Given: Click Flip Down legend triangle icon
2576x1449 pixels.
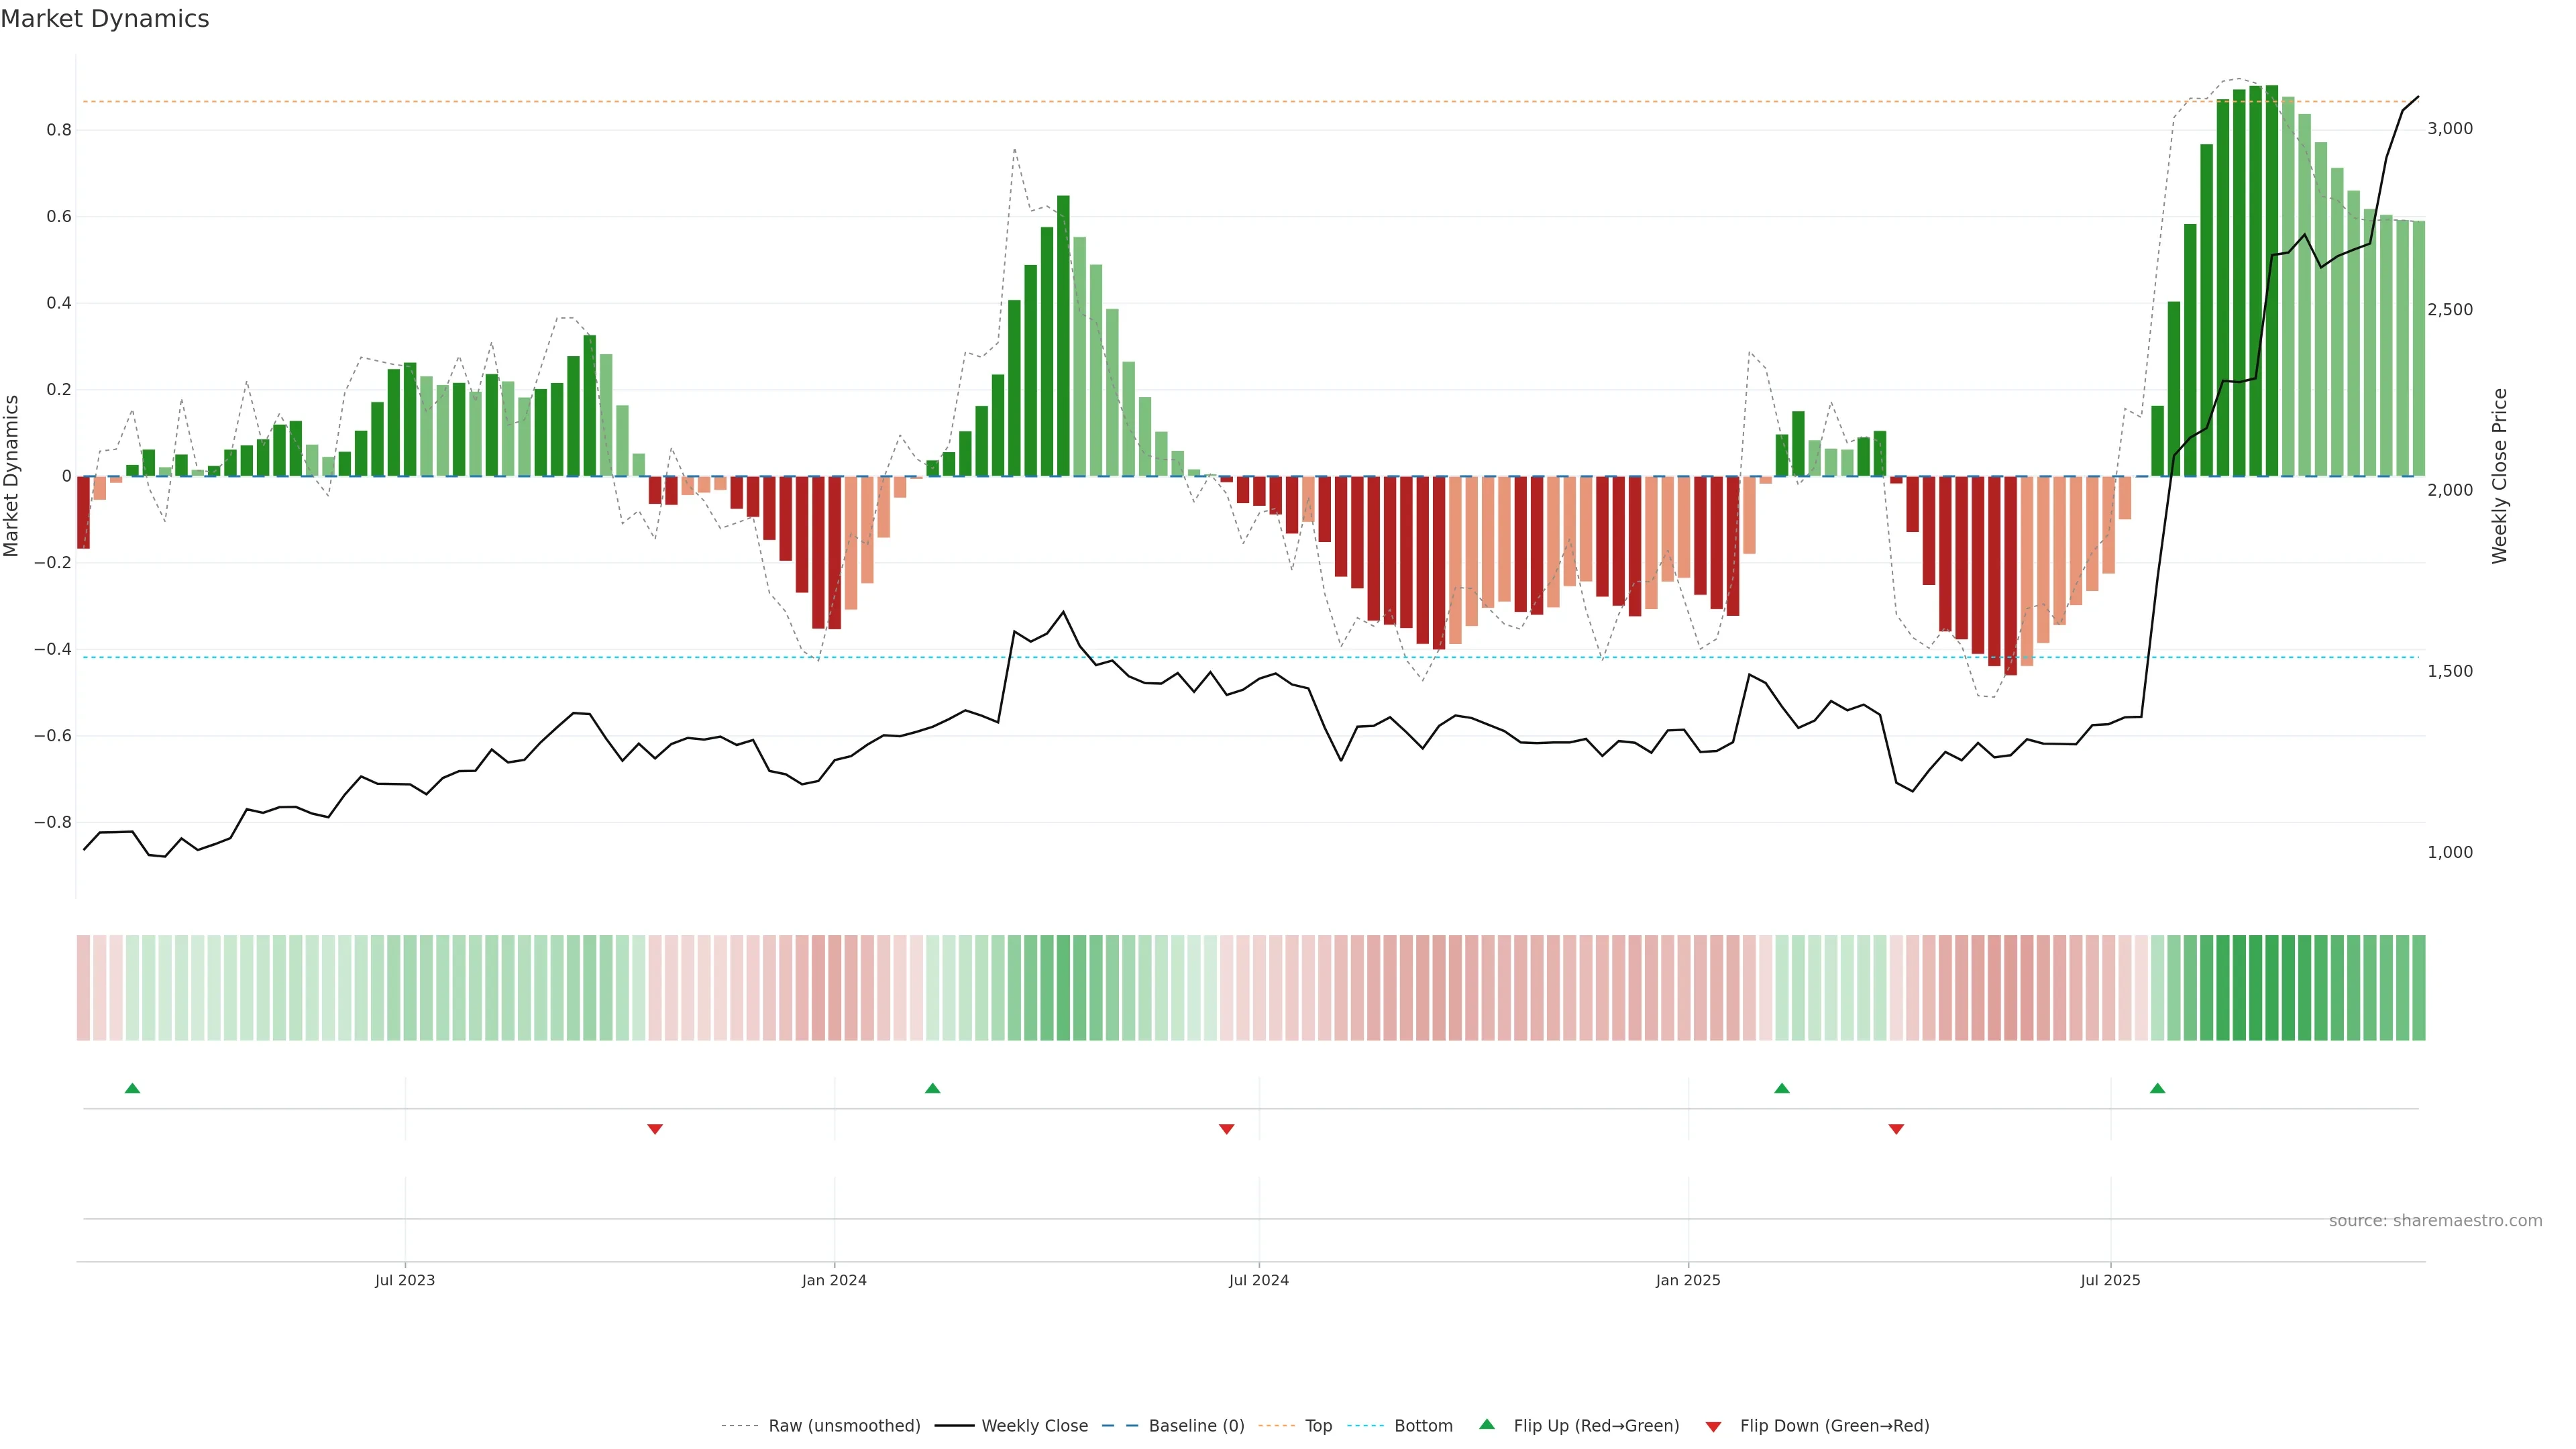Looking at the screenshot, I should pyautogui.click(x=1713, y=1426).
